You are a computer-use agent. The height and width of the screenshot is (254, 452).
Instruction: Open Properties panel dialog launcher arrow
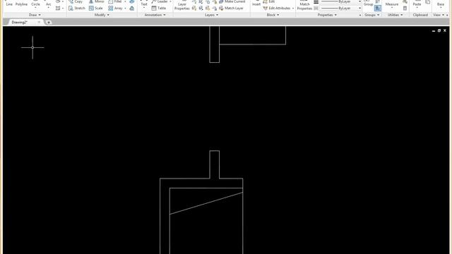tap(360, 15)
